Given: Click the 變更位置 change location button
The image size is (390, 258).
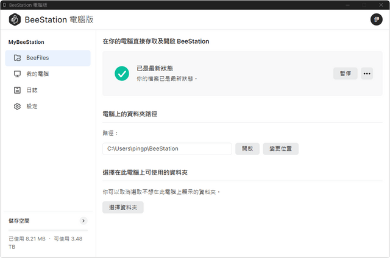Looking at the screenshot, I should point(280,148).
